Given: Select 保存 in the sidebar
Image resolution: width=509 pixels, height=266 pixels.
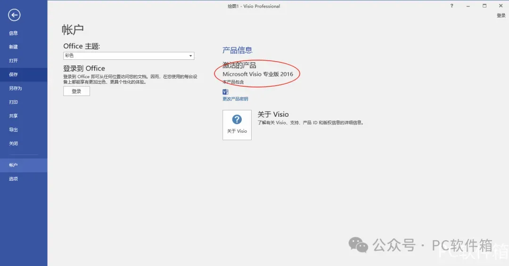Looking at the screenshot, I should 24,74.
